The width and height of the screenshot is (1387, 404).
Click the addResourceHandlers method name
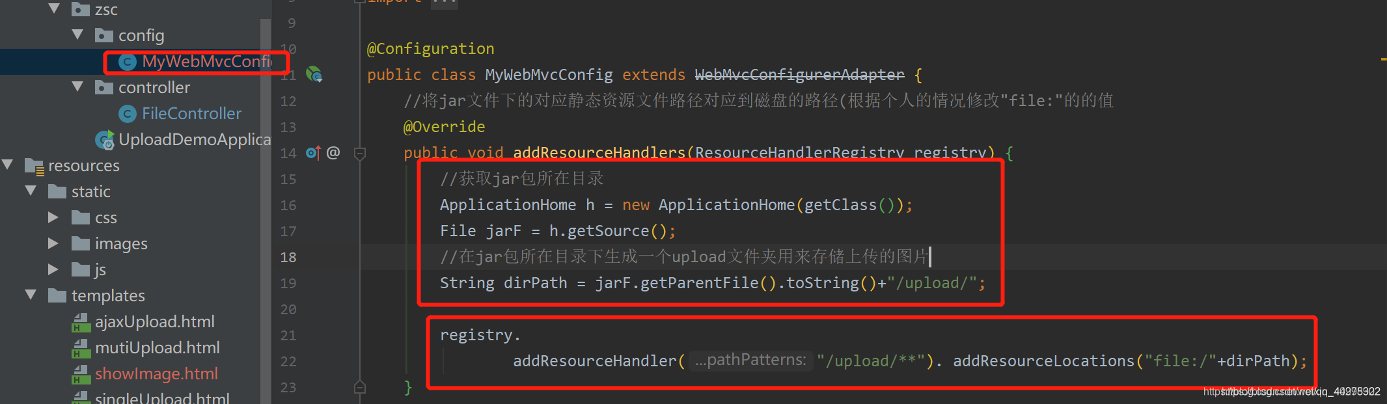599,153
